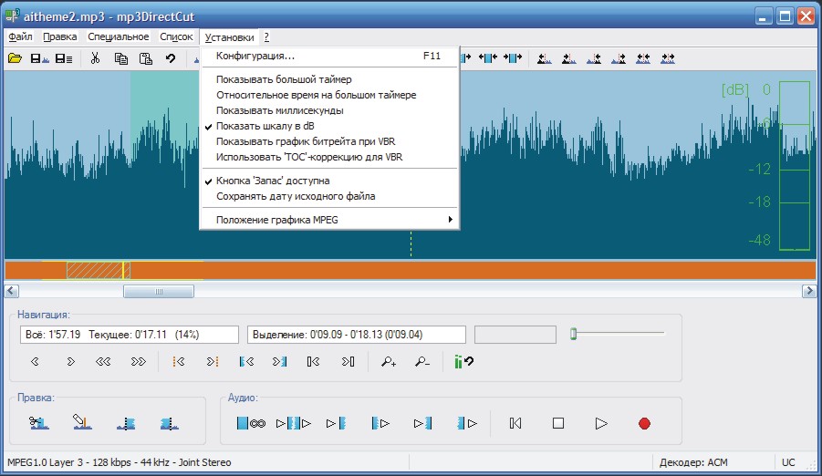The width and height of the screenshot is (822, 476).
Task: Open the 'Файл' menu
Action: (20, 36)
